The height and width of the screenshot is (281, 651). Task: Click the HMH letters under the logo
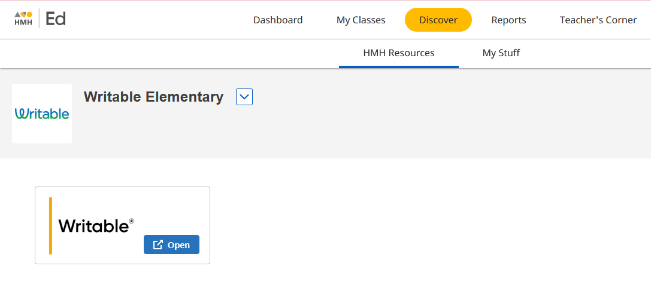[23, 23]
